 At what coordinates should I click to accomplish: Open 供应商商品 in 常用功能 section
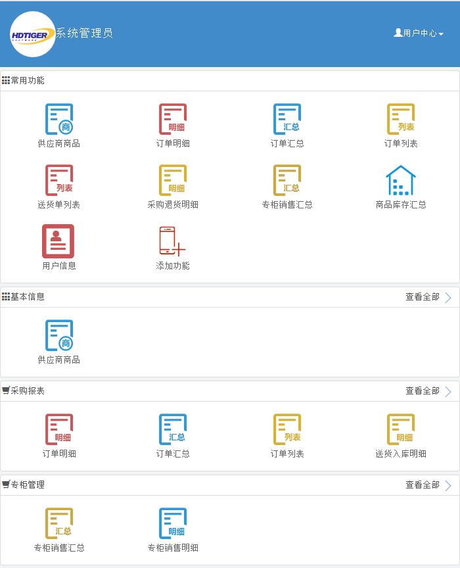point(59,120)
